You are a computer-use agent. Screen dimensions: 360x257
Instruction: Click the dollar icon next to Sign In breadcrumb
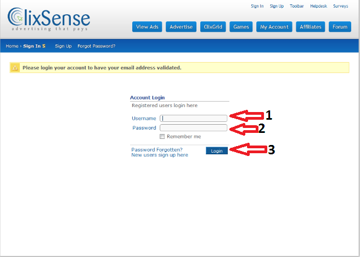pos(44,46)
